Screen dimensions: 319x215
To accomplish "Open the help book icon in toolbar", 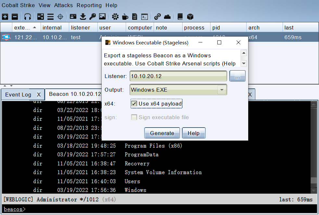I will 180,17.
